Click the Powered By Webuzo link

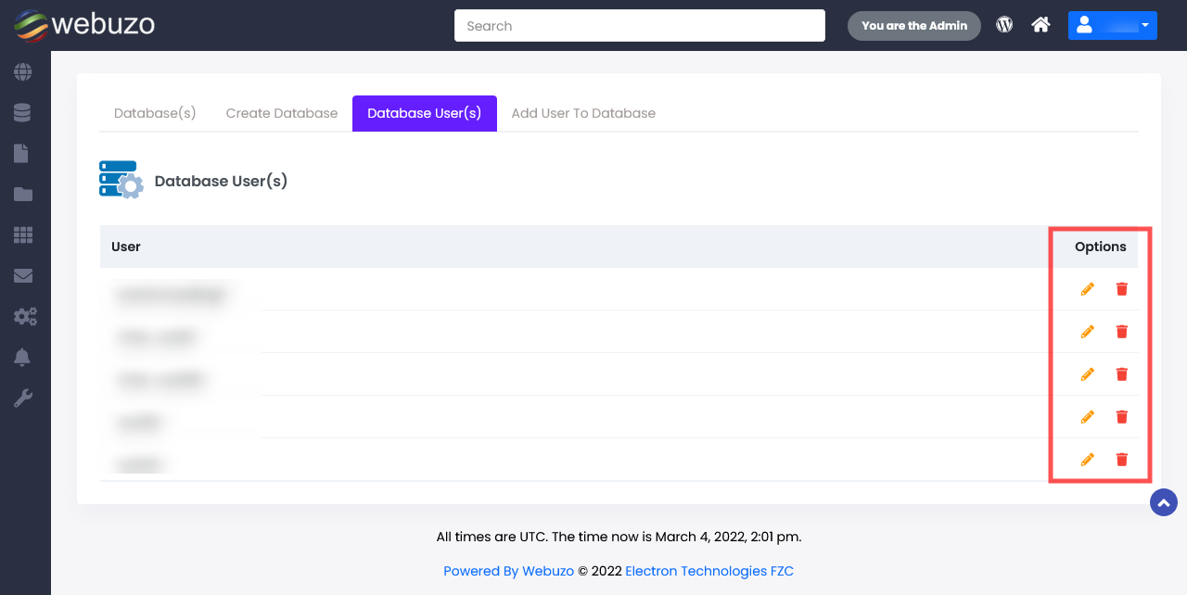click(508, 571)
